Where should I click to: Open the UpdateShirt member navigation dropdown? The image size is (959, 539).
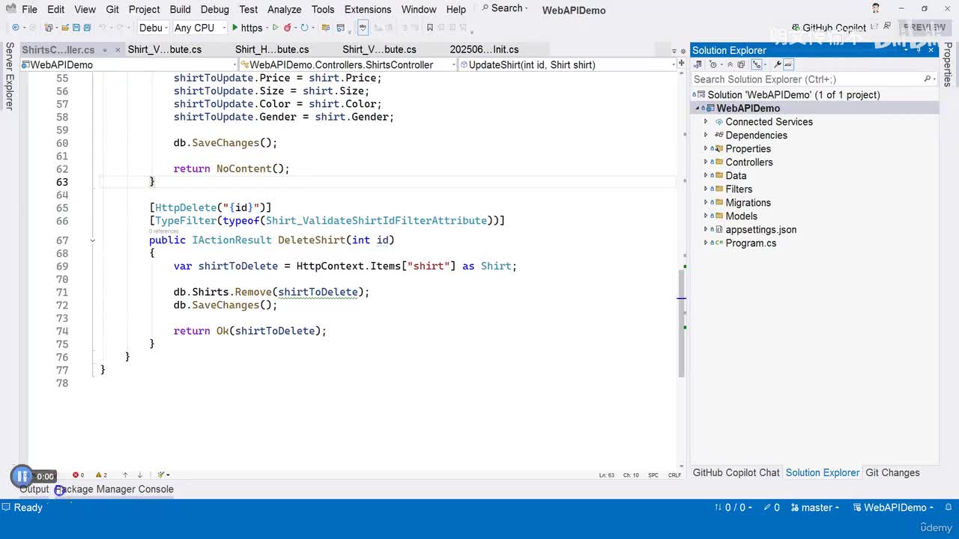tap(567, 65)
